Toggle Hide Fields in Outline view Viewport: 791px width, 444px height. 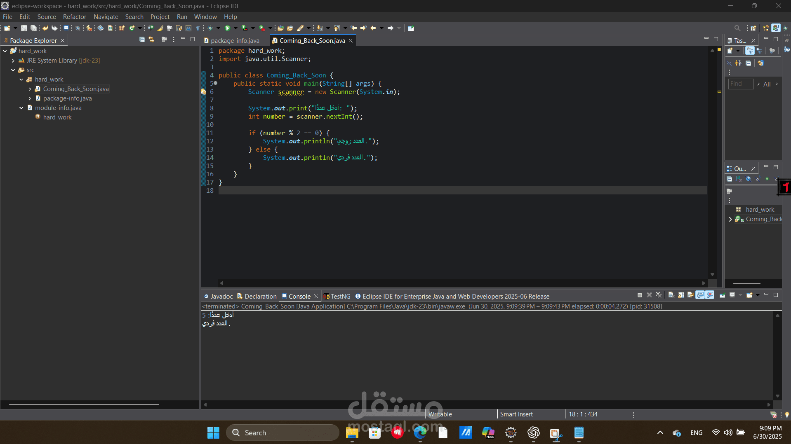[748, 179]
